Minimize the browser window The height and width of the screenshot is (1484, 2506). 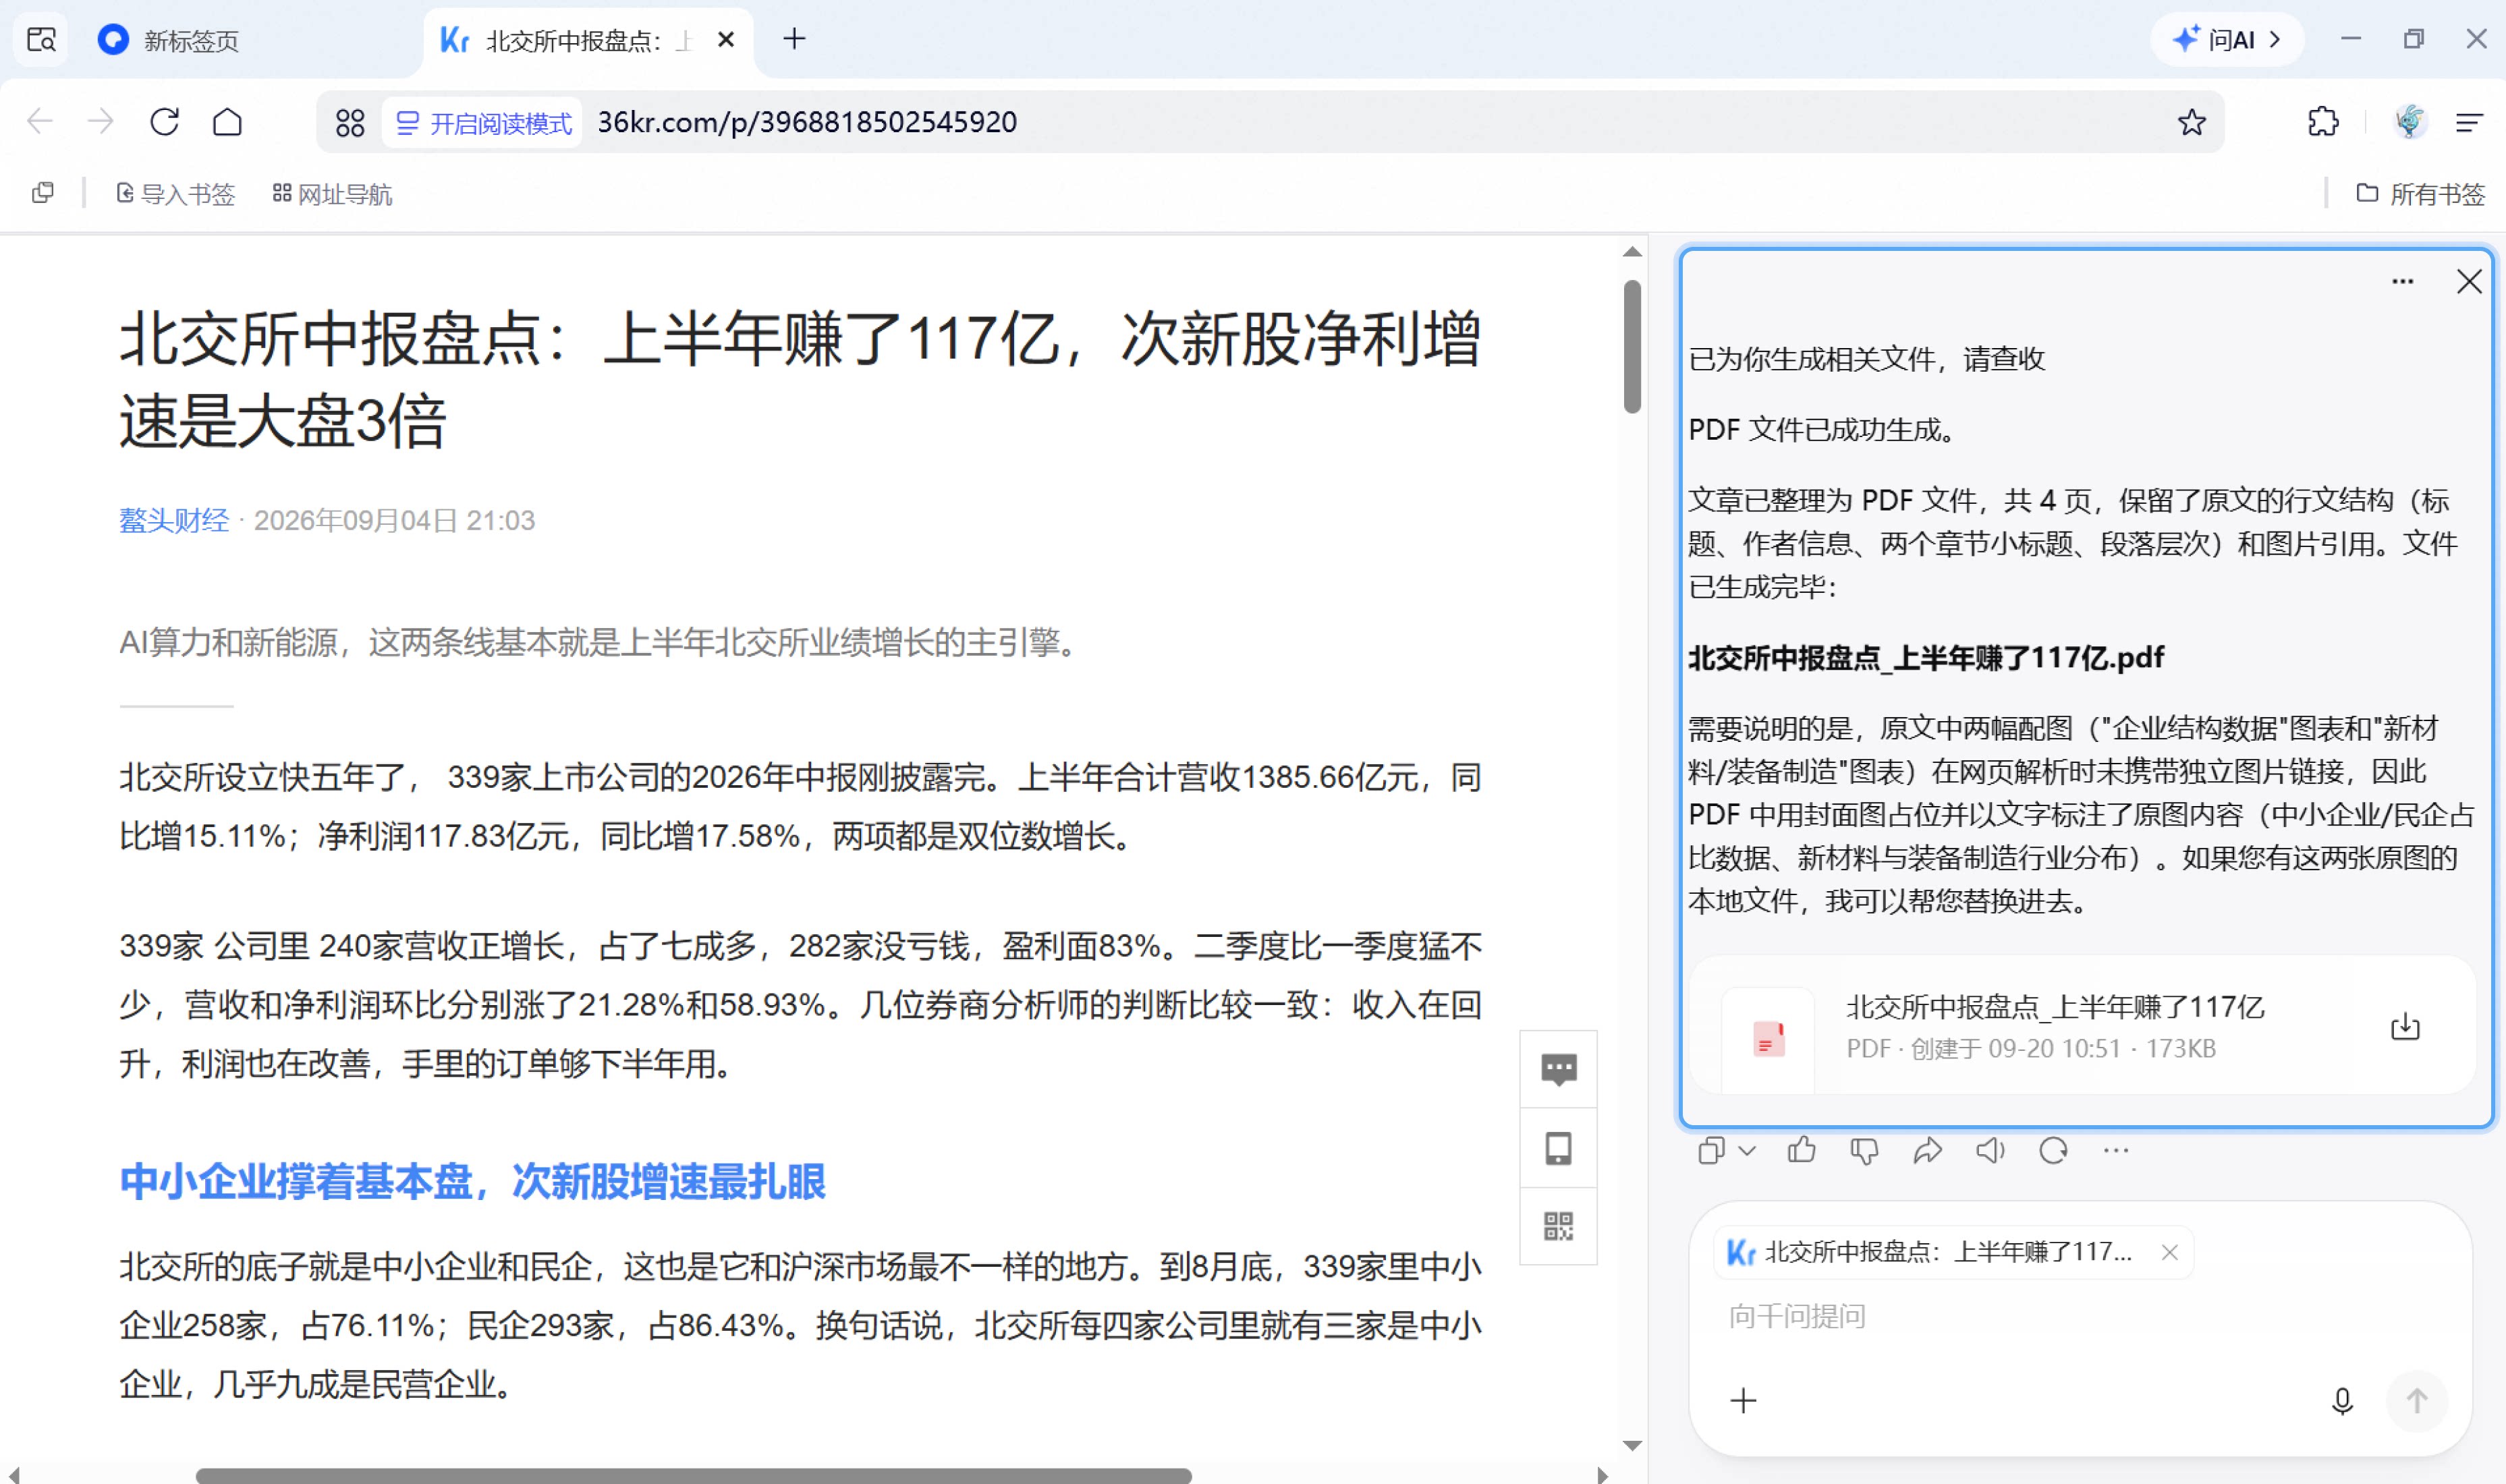click(2351, 39)
